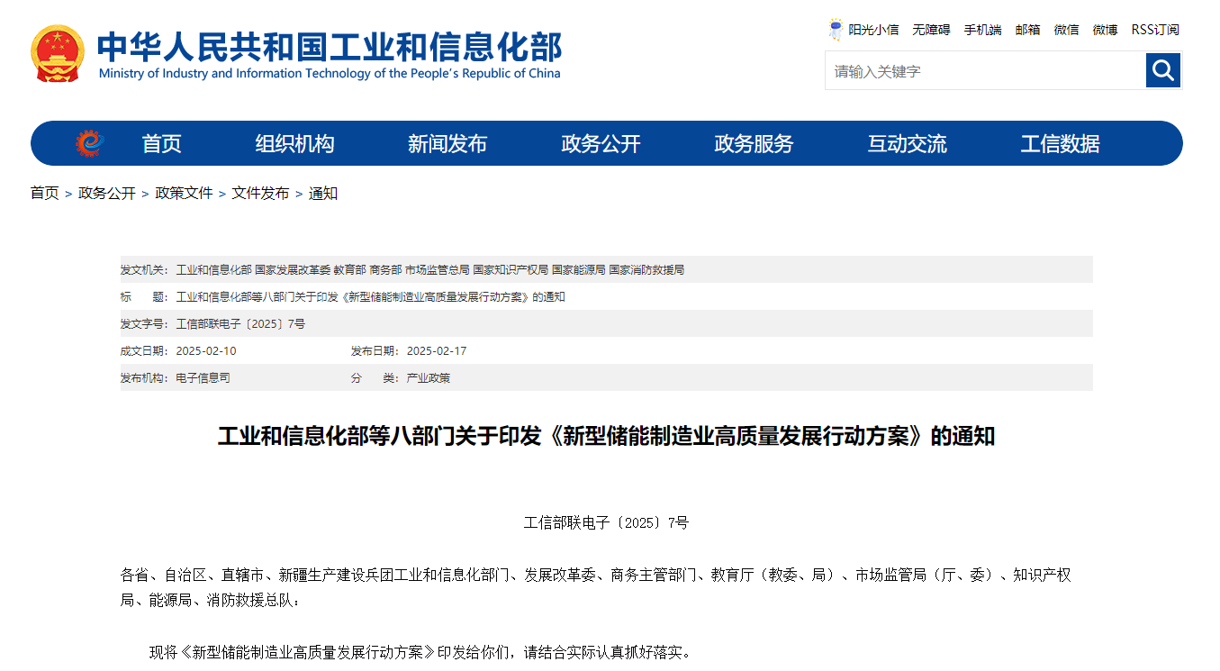This screenshot has width=1220, height=671.
Task: Open the 微博 link
Action: (1105, 30)
